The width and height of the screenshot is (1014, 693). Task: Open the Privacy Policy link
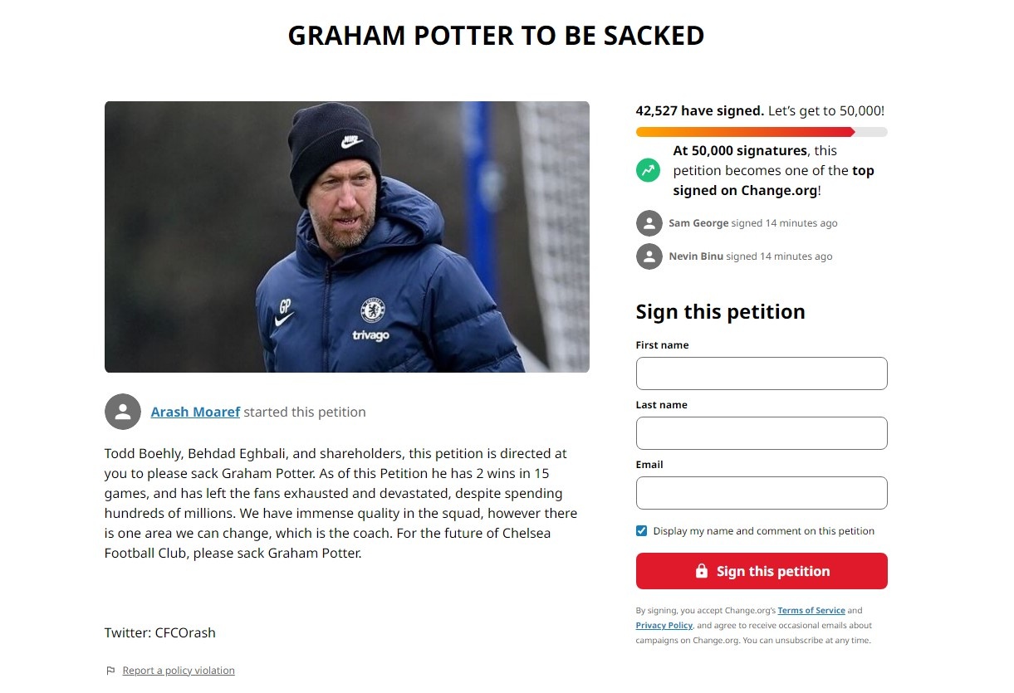(x=664, y=625)
